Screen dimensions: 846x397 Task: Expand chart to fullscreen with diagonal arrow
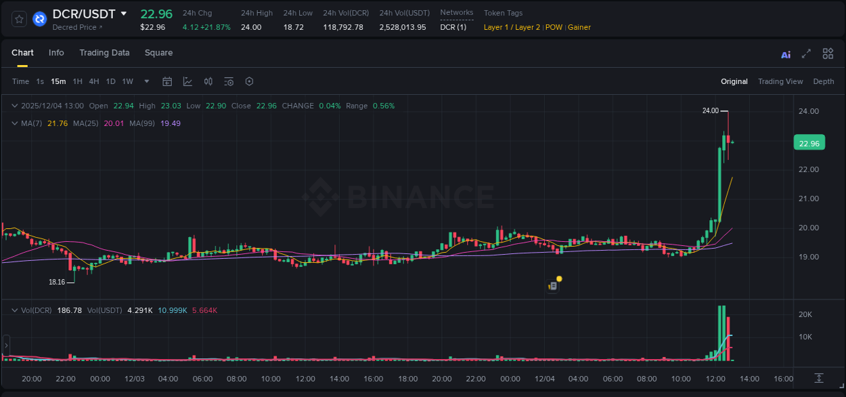click(x=805, y=54)
